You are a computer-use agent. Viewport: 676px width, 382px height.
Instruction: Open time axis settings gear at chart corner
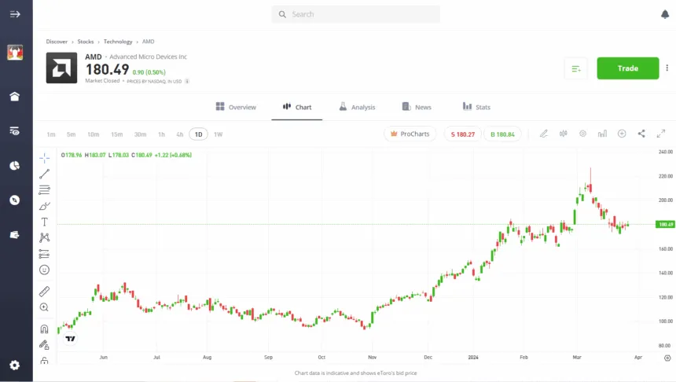(x=667, y=358)
